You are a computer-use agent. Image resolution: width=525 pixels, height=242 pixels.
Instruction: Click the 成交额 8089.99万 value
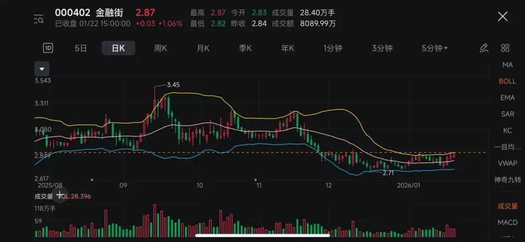(318, 24)
